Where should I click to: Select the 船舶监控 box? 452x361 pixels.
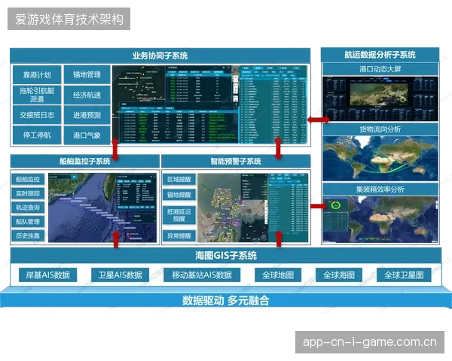coord(28,179)
